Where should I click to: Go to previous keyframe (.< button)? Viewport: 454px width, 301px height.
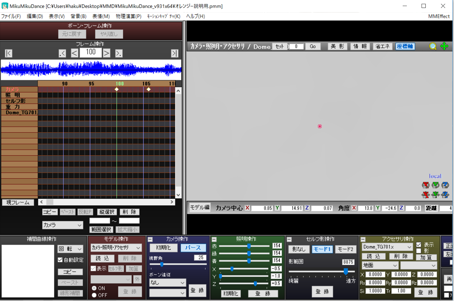coord(63,53)
